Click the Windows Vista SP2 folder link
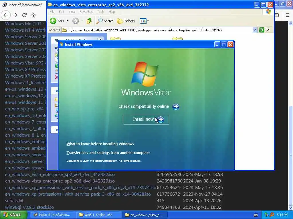The width and height of the screenshot is (293, 219). [x=25, y=63]
